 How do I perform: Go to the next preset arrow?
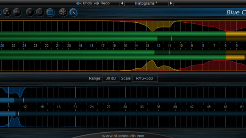[x=171, y=3]
